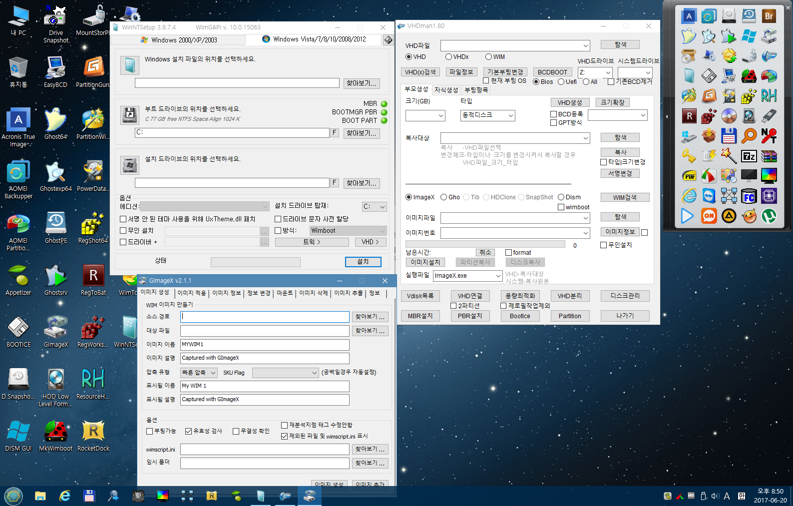Open the GhostPE desktop icon
The width and height of the screenshot is (793, 506).
coord(55,228)
